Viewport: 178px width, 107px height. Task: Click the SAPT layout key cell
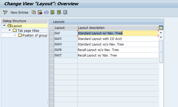(x=66, y=55)
